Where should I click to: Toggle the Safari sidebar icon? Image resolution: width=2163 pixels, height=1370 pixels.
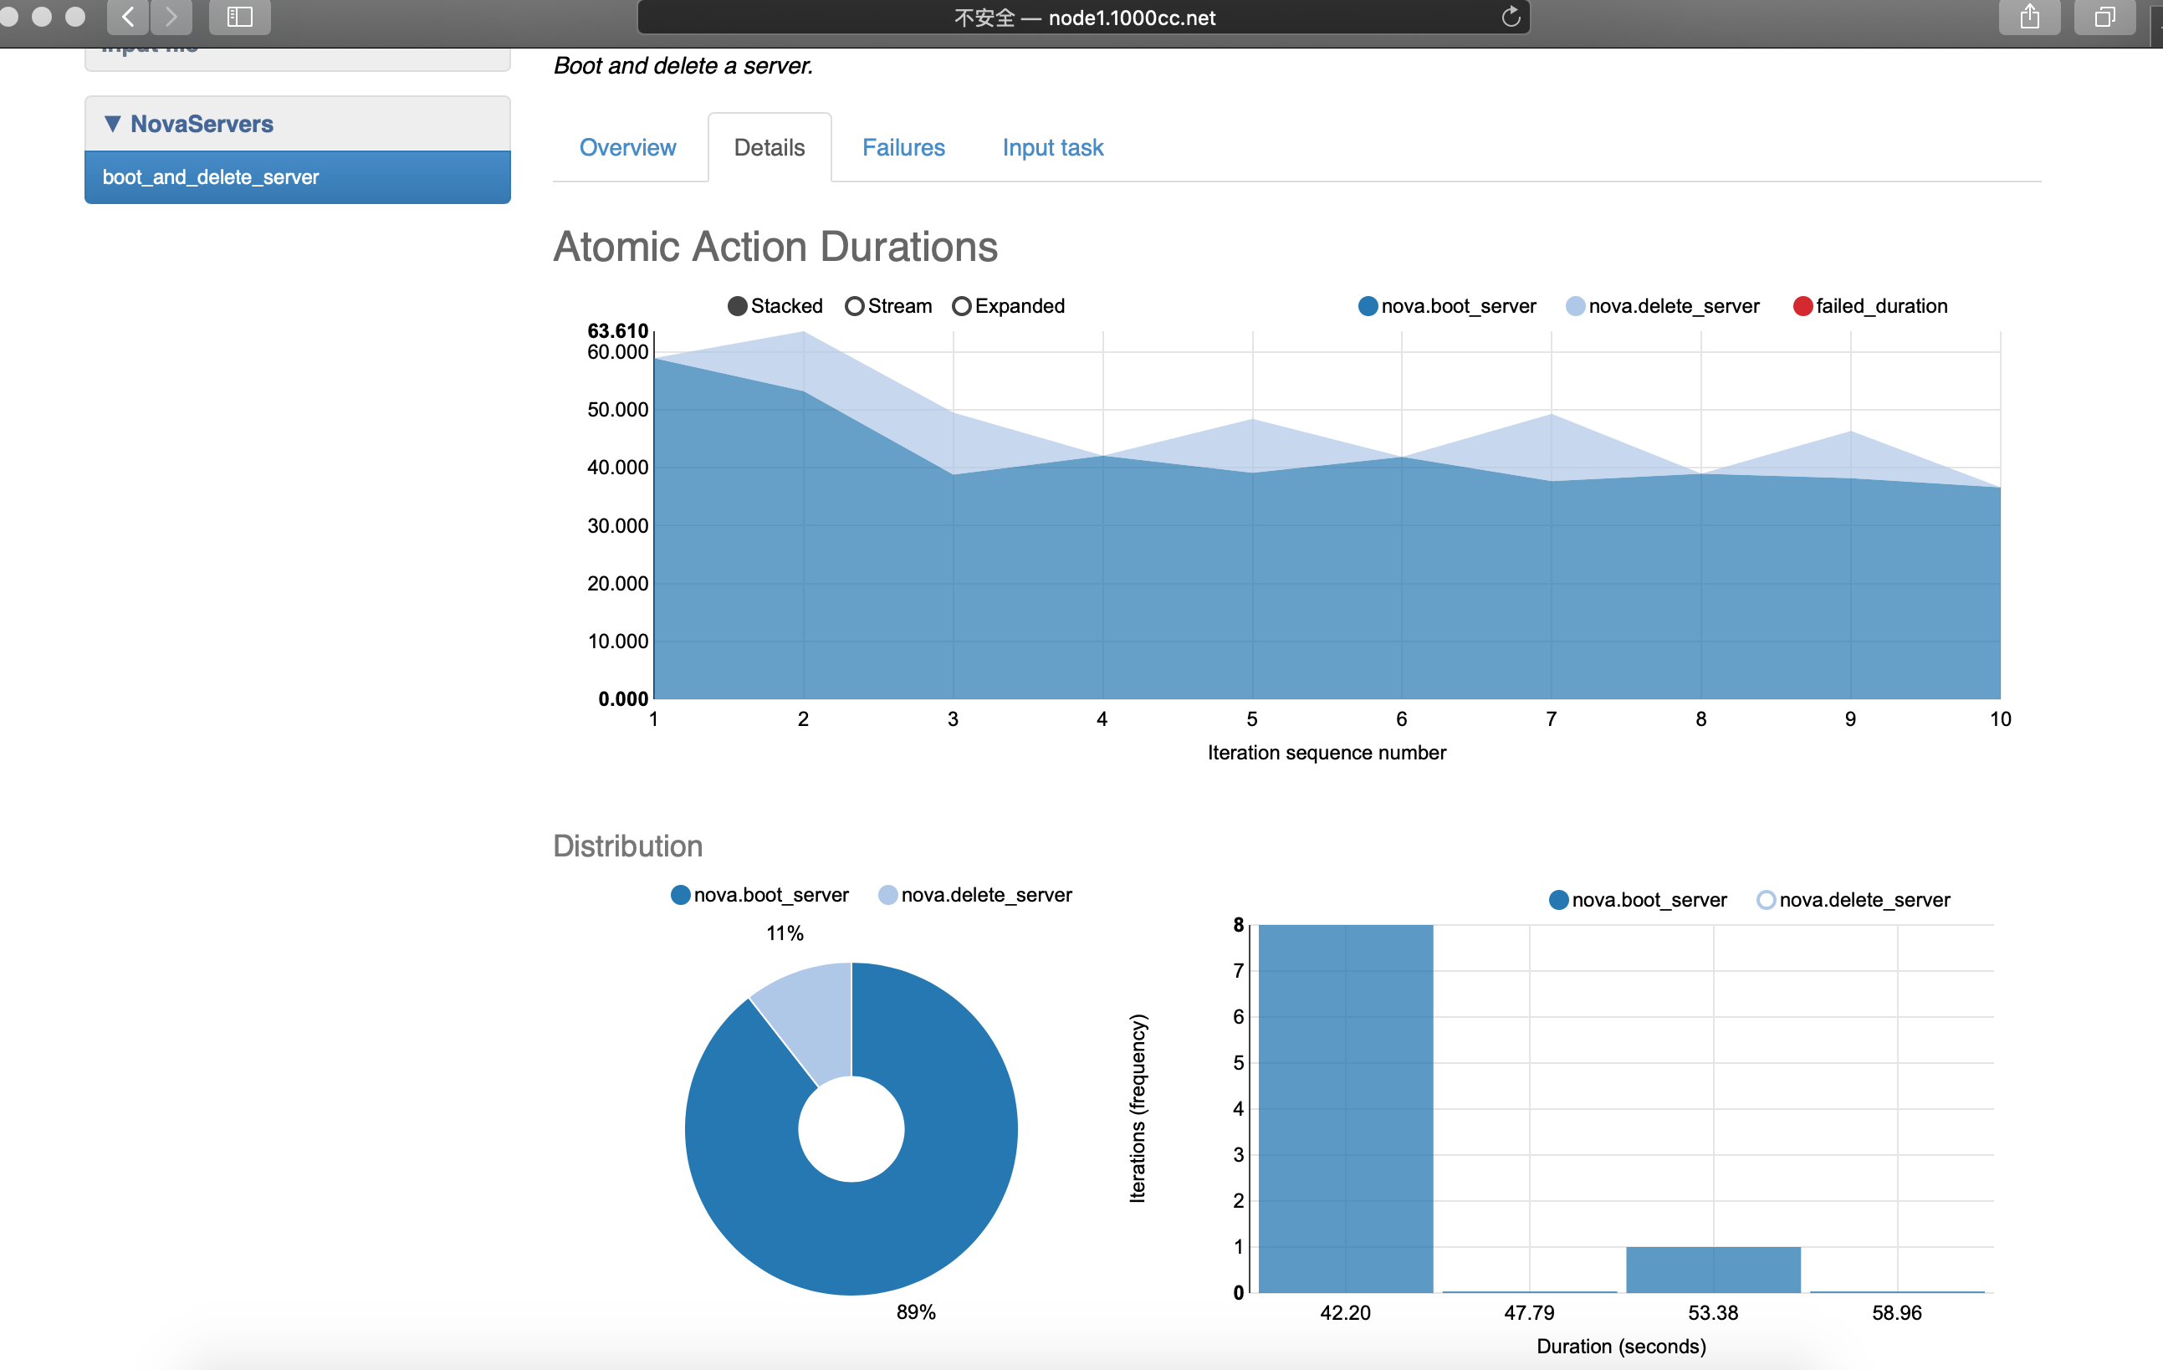coord(239,16)
